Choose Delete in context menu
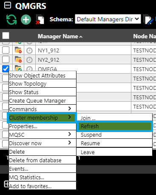This screenshot has width=156, height=195. [43, 152]
